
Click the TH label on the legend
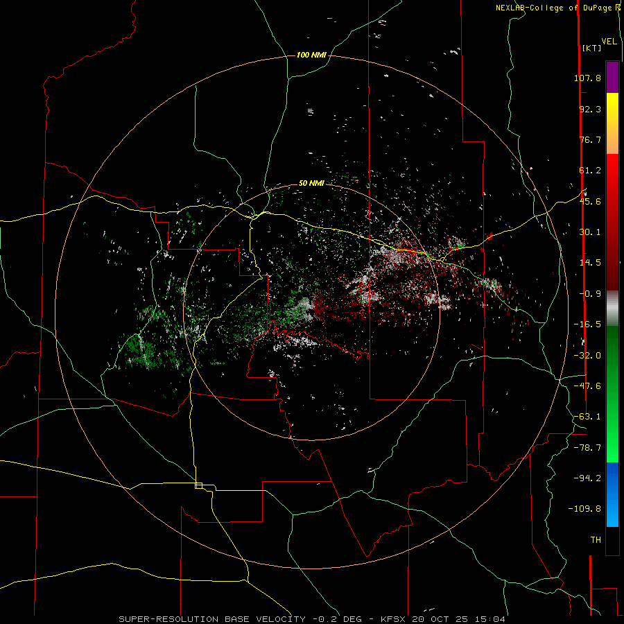pos(596,540)
